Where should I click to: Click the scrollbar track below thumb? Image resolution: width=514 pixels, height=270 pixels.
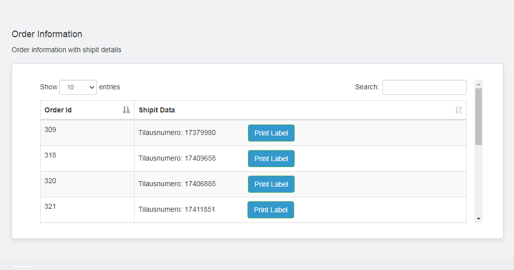(478, 180)
